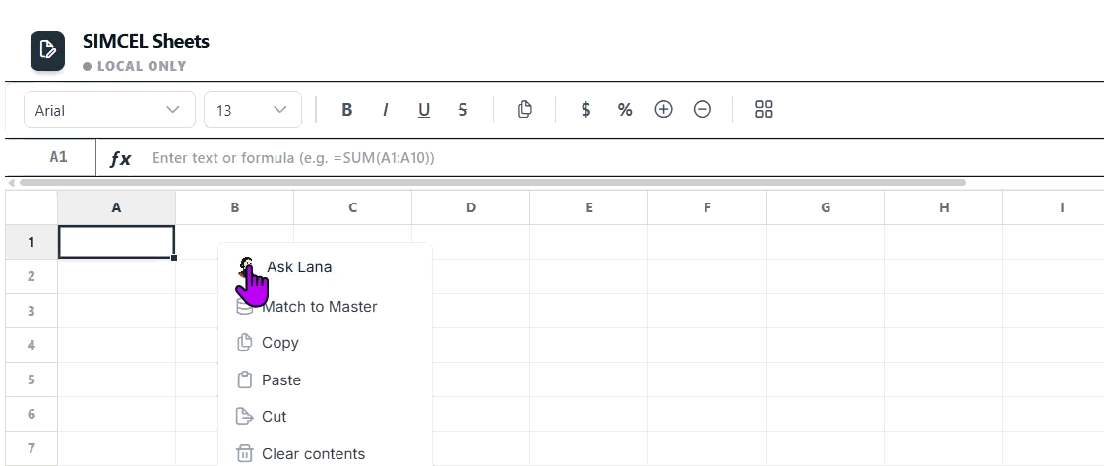Open the Arial font dropdown
Viewport: 1104px width, 466px height.
(x=109, y=110)
